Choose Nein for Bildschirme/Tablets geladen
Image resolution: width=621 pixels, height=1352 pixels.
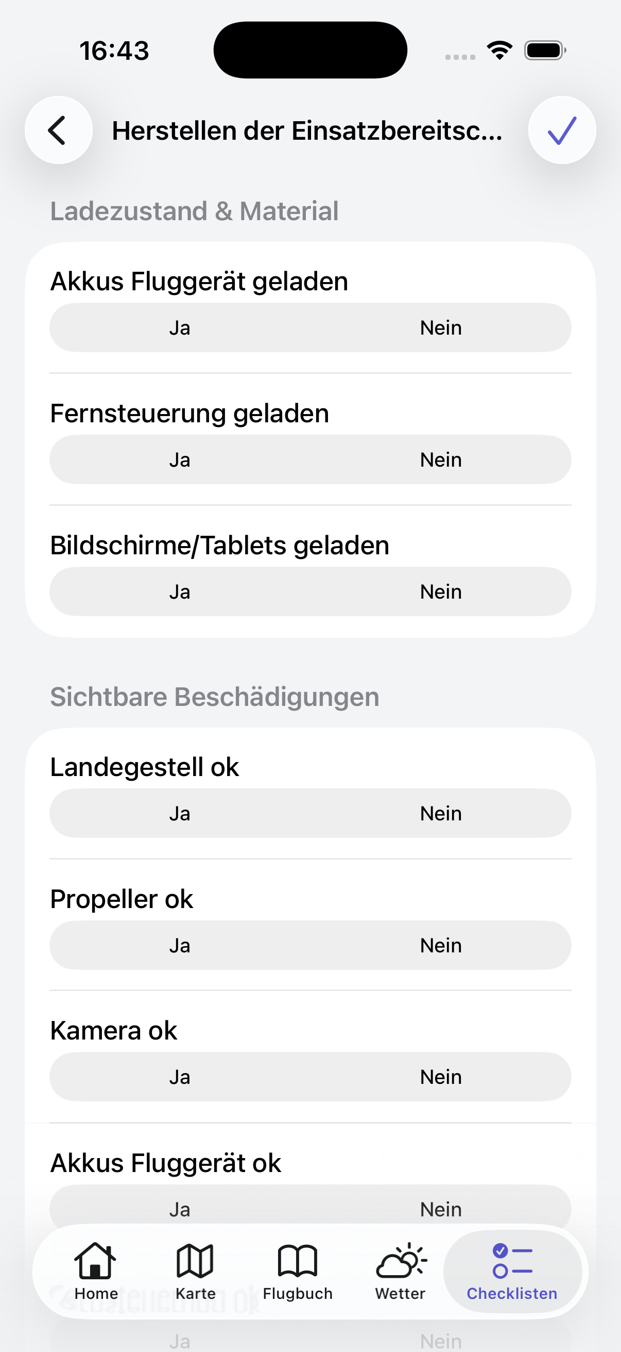[441, 591]
